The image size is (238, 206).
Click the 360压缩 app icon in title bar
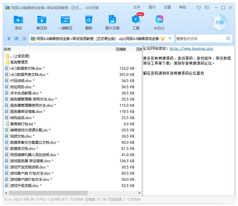[x=8, y=8]
